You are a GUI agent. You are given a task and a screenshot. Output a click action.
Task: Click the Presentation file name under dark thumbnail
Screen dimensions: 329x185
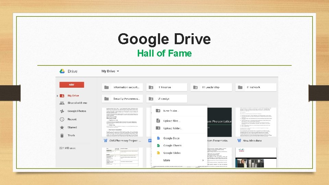[x=218, y=141]
